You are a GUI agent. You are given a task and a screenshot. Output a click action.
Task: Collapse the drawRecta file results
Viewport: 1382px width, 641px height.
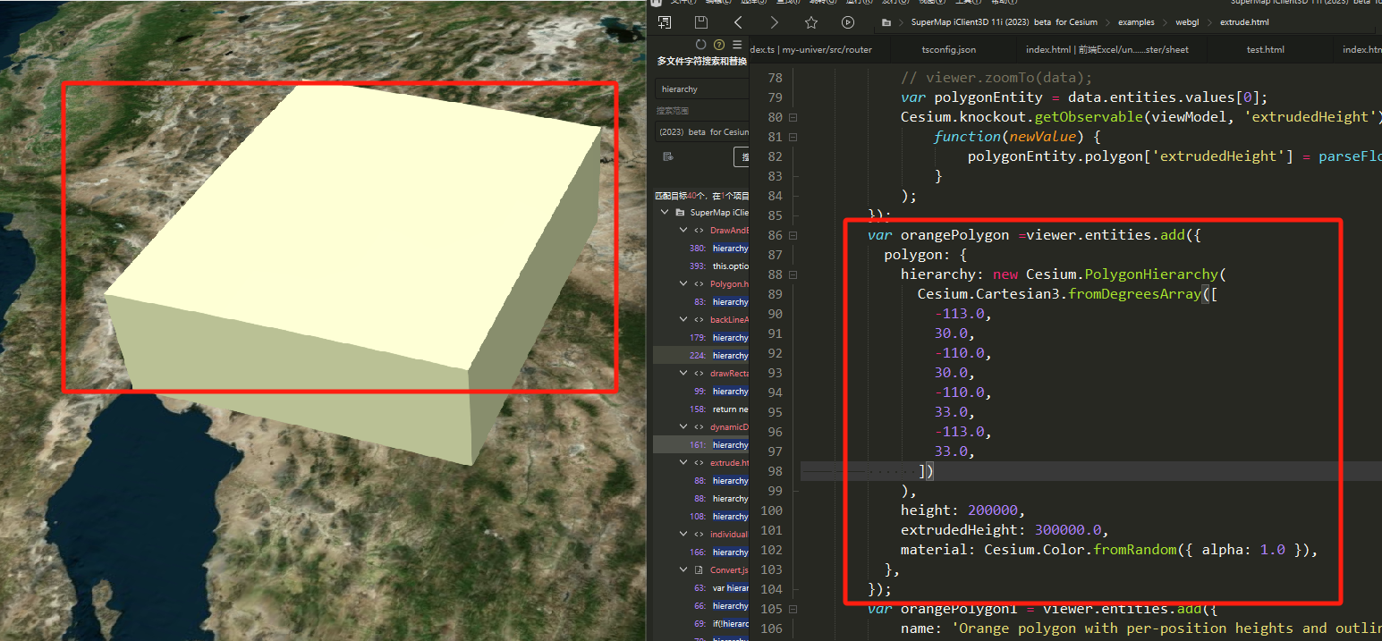click(683, 374)
